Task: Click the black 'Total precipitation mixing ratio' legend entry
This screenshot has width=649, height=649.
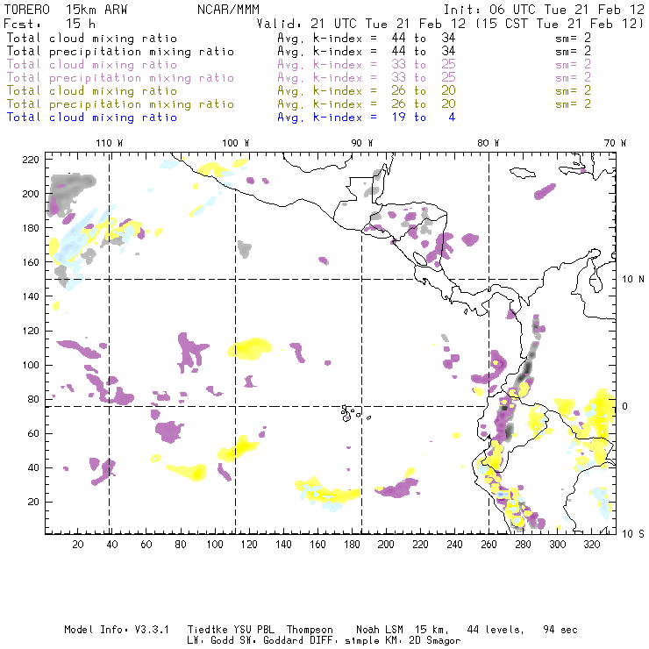Action: pyautogui.click(x=120, y=52)
